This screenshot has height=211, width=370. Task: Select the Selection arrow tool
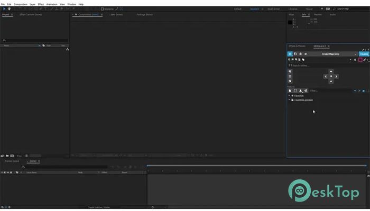tap(4, 9)
